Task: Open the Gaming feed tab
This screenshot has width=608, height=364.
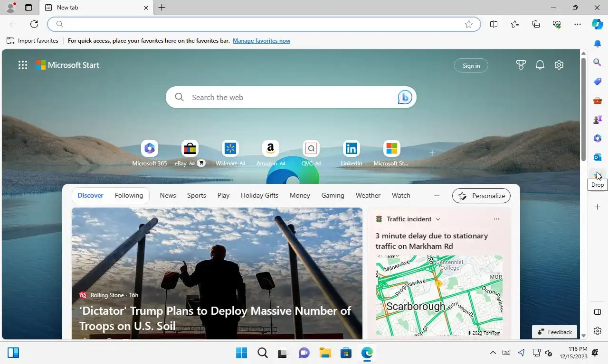Action: pos(332,195)
